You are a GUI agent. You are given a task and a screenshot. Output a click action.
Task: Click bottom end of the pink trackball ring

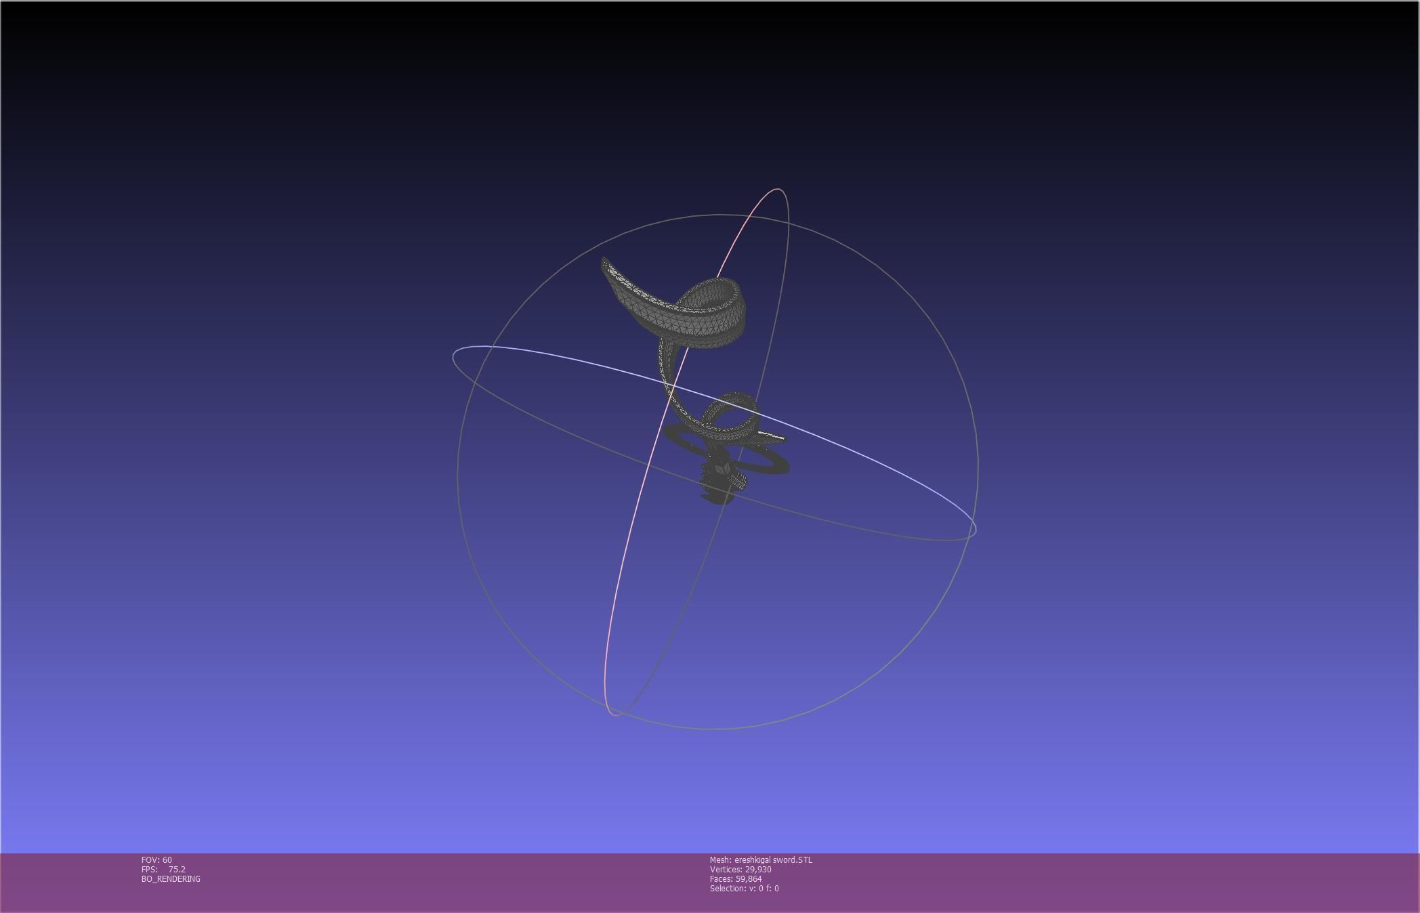(x=614, y=714)
